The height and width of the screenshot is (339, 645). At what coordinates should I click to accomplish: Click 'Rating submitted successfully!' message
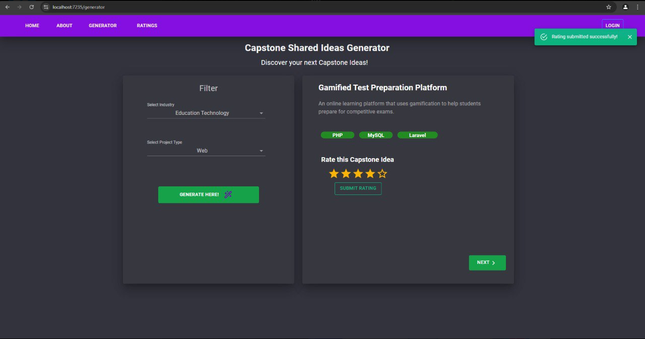585,37
